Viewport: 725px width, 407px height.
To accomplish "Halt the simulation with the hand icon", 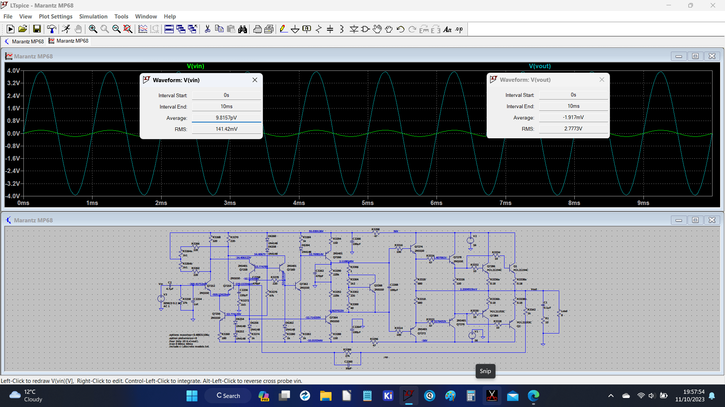I will click(x=78, y=29).
